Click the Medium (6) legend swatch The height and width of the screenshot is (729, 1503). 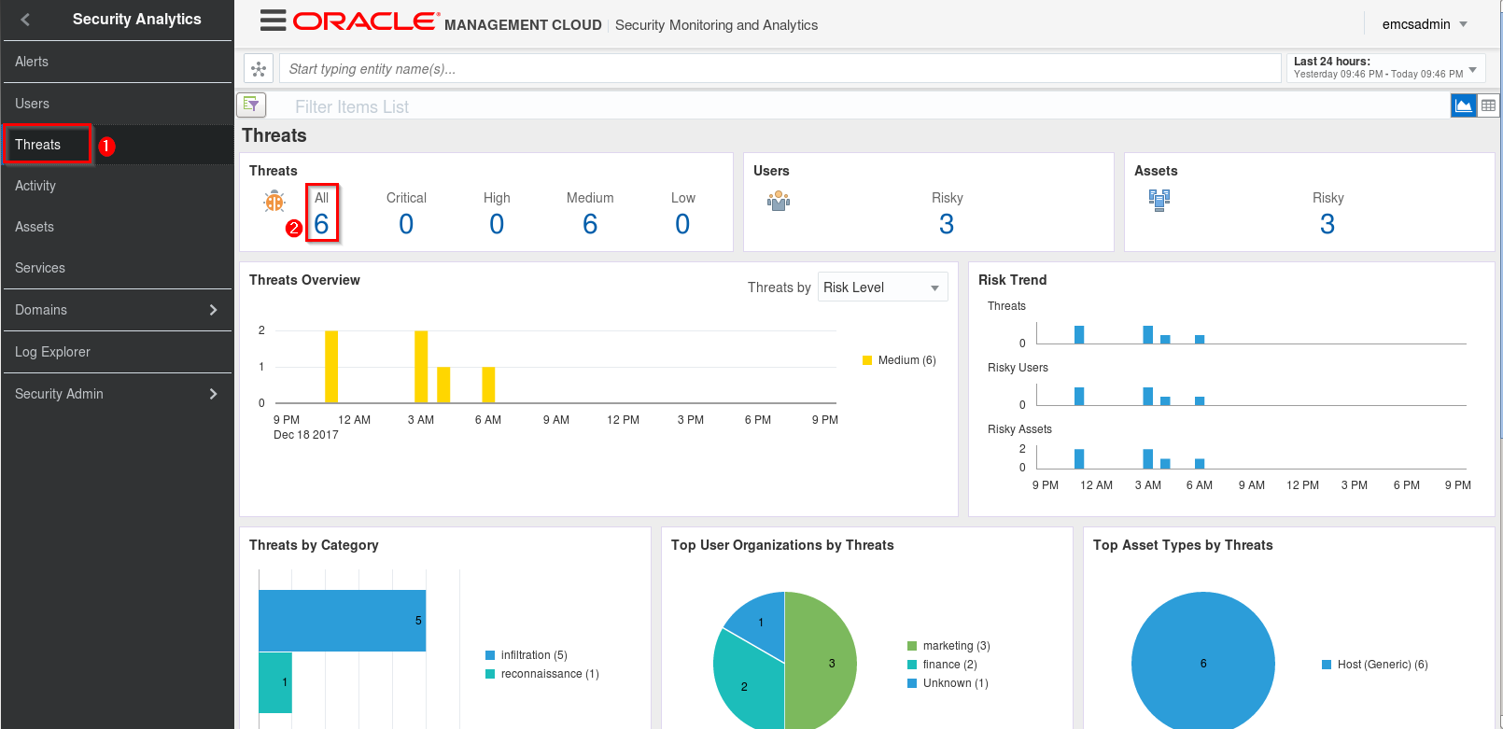pyautogui.click(x=867, y=360)
